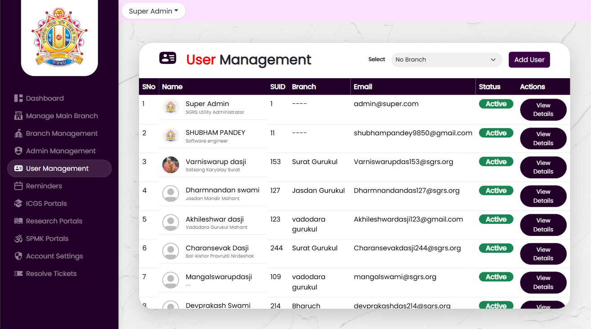Click the organization logo at top left

click(59, 36)
